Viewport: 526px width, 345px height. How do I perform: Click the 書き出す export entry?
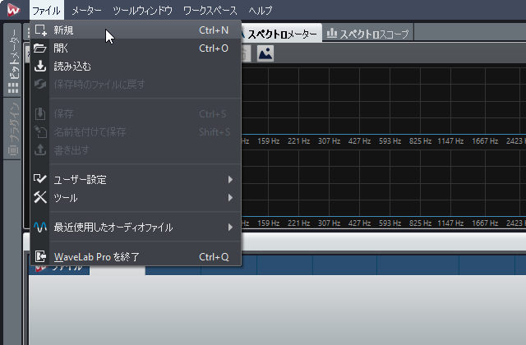click(136, 150)
